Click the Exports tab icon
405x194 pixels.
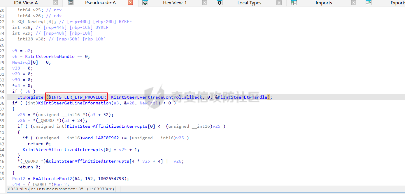click(368, 3)
